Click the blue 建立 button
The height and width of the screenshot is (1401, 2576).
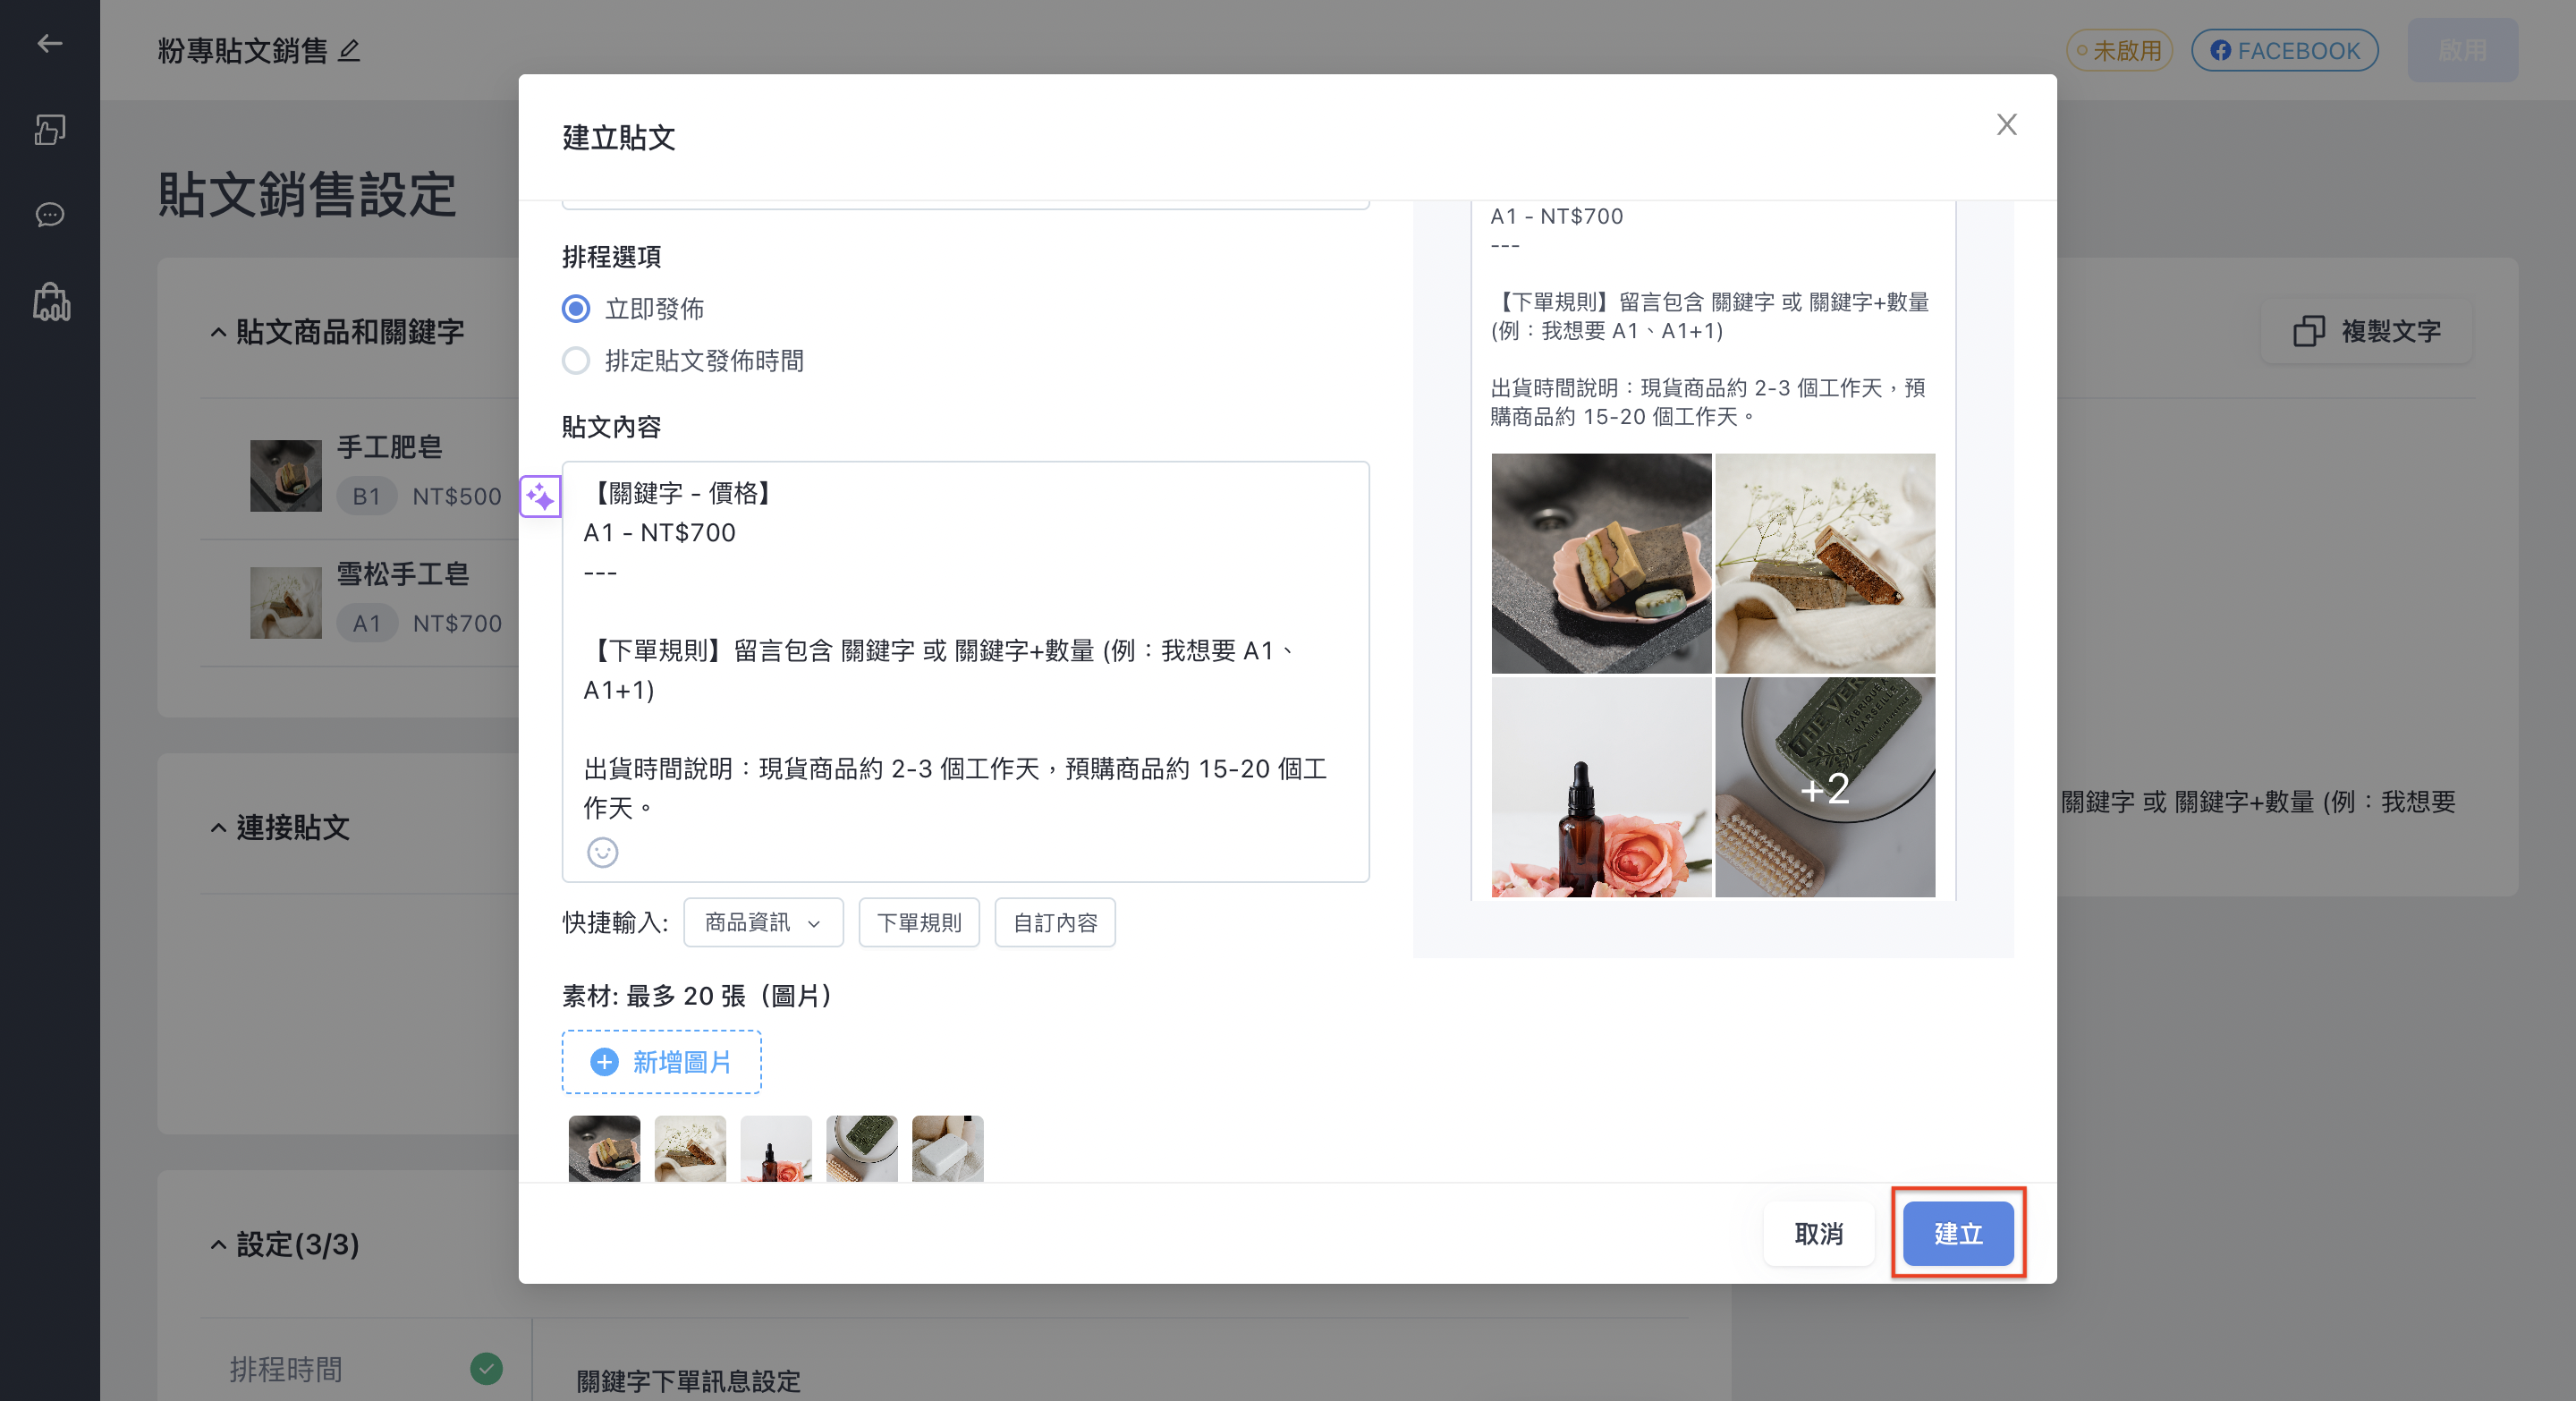[1957, 1233]
